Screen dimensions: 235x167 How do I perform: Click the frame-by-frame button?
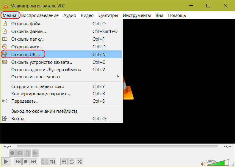click(35, 153)
